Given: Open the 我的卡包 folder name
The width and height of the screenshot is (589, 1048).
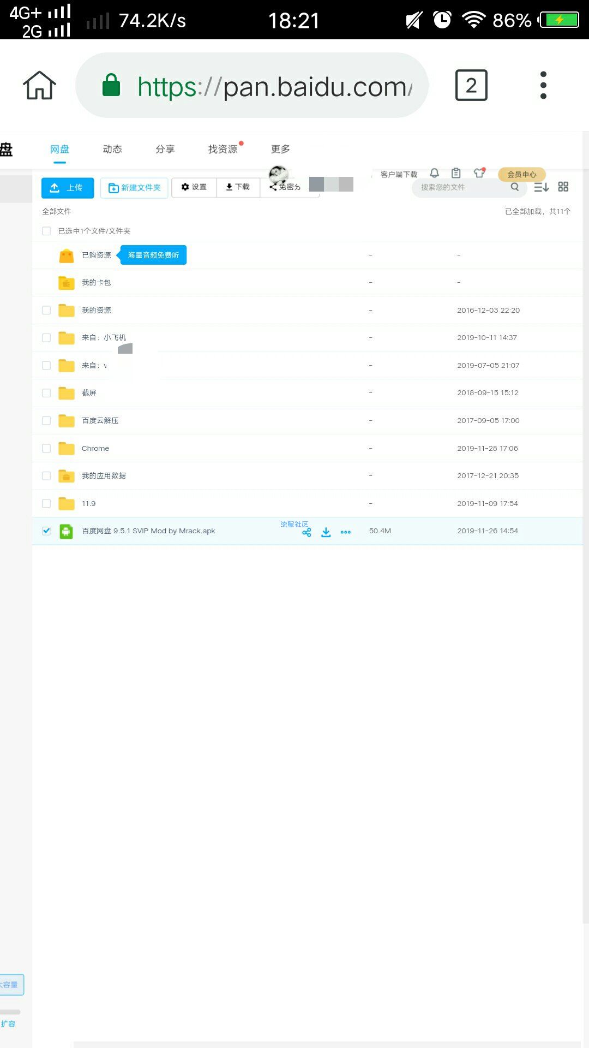Looking at the screenshot, I should pyautogui.click(x=97, y=282).
